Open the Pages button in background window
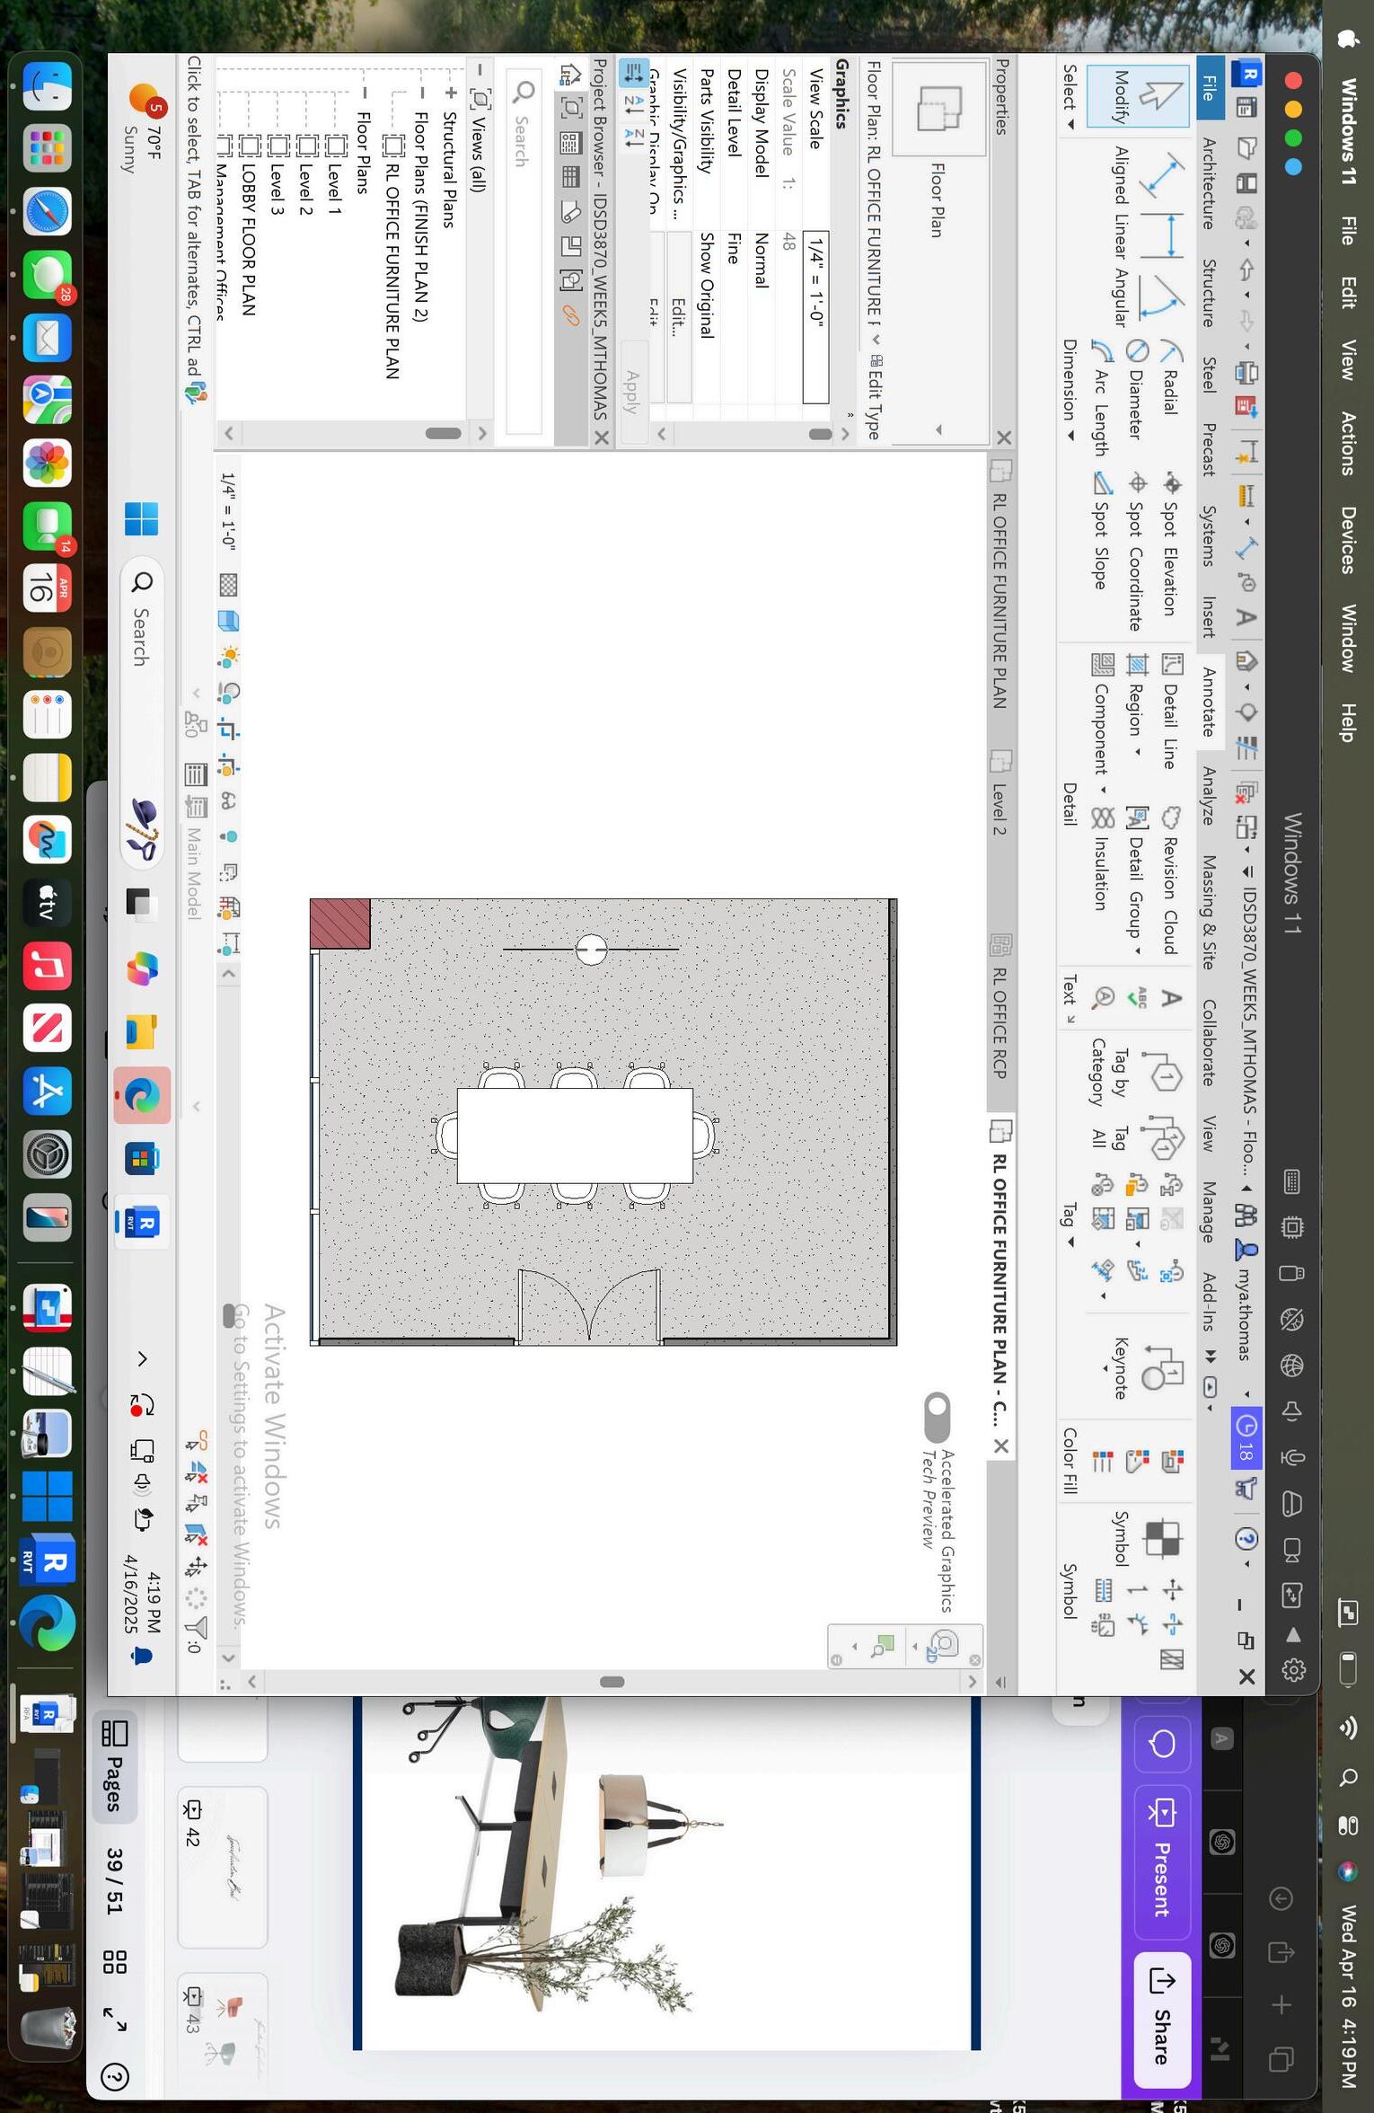The height and width of the screenshot is (2113, 1374). (114, 1765)
